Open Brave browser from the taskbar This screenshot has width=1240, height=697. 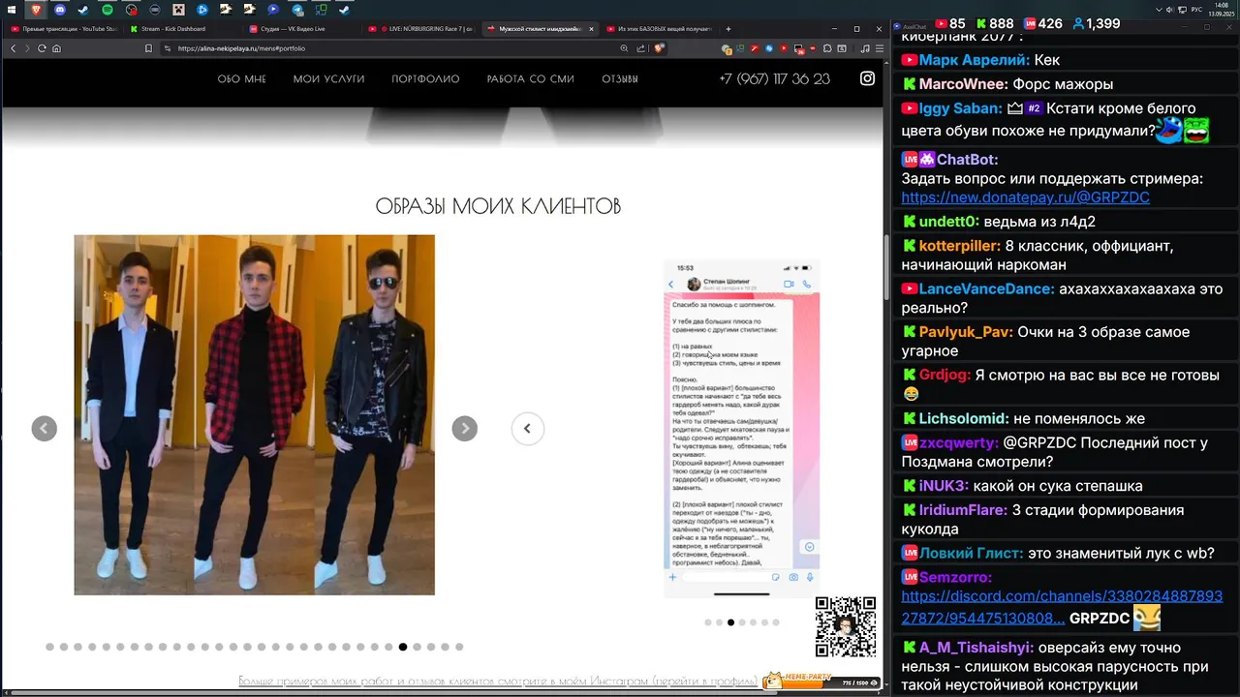36,10
